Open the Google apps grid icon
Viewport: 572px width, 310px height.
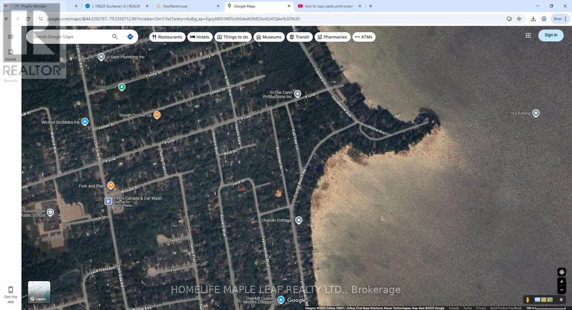[528, 35]
